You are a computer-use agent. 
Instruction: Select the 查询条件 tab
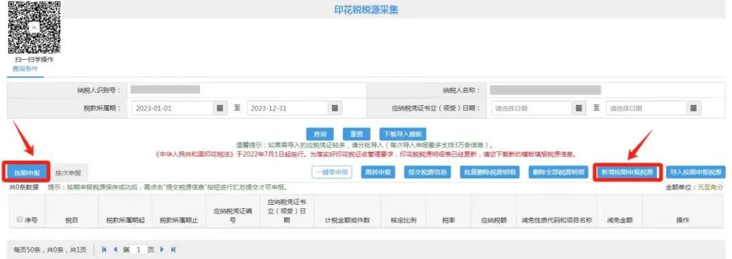coord(25,69)
